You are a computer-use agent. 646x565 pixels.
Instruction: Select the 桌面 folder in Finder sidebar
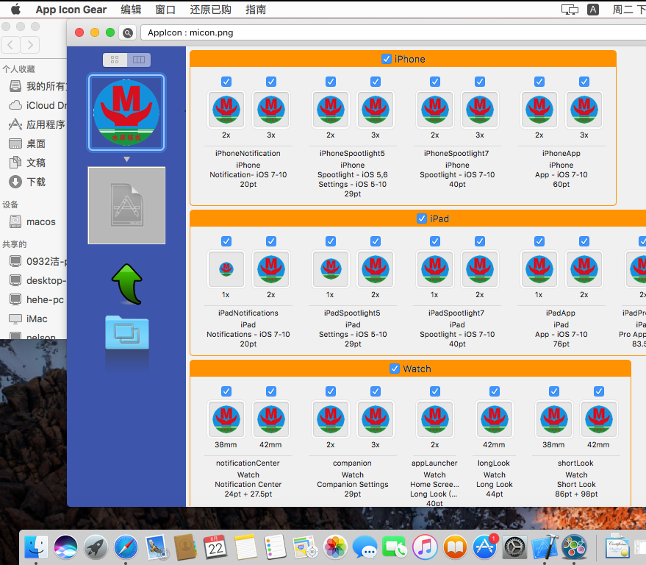tap(36, 143)
